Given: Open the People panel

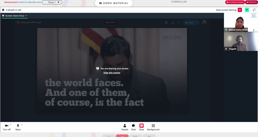Looking at the screenshot, I should 125,127.
